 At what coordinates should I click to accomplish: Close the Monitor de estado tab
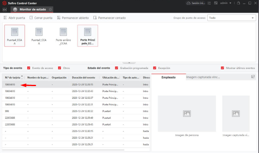[x=51, y=10]
